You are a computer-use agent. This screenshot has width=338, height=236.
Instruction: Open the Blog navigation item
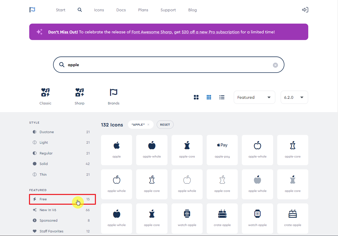tap(193, 10)
